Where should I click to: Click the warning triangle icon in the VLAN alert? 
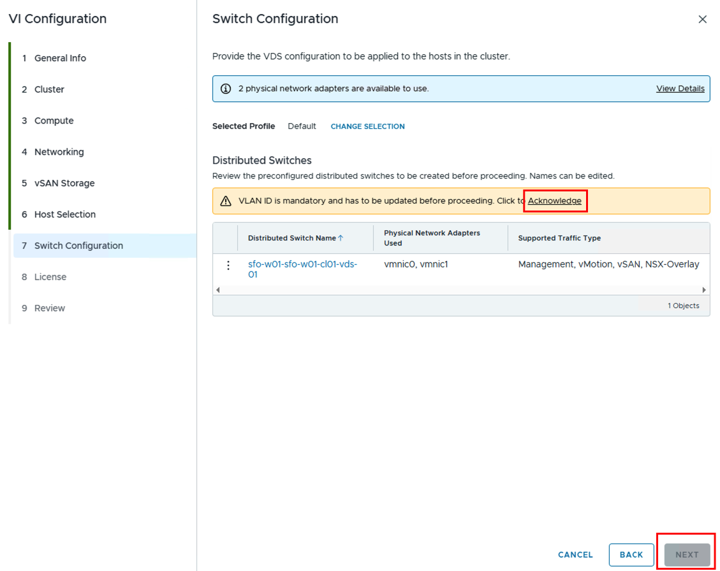click(x=226, y=201)
